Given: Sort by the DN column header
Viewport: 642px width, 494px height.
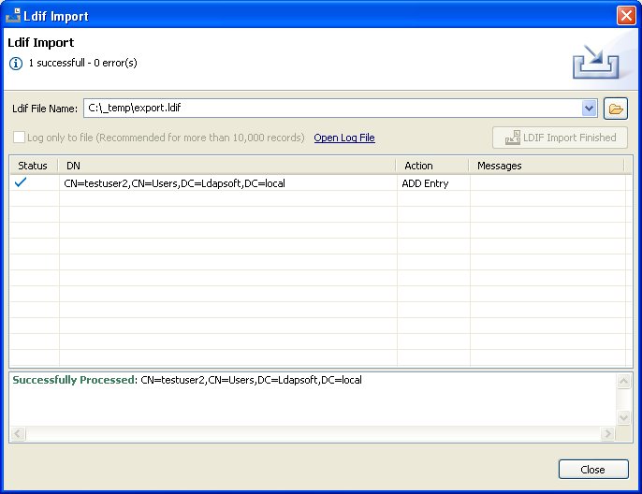Looking at the screenshot, I should pyautogui.click(x=227, y=166).
